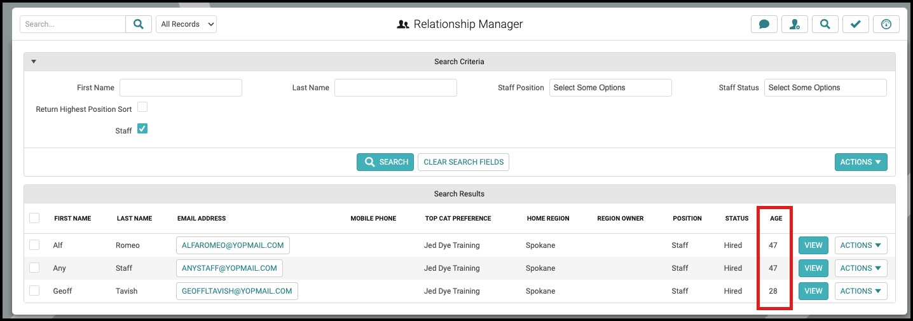Viewport: 913px width, 321px height.
Task: Click the POSITION column header
Action: 687,219
